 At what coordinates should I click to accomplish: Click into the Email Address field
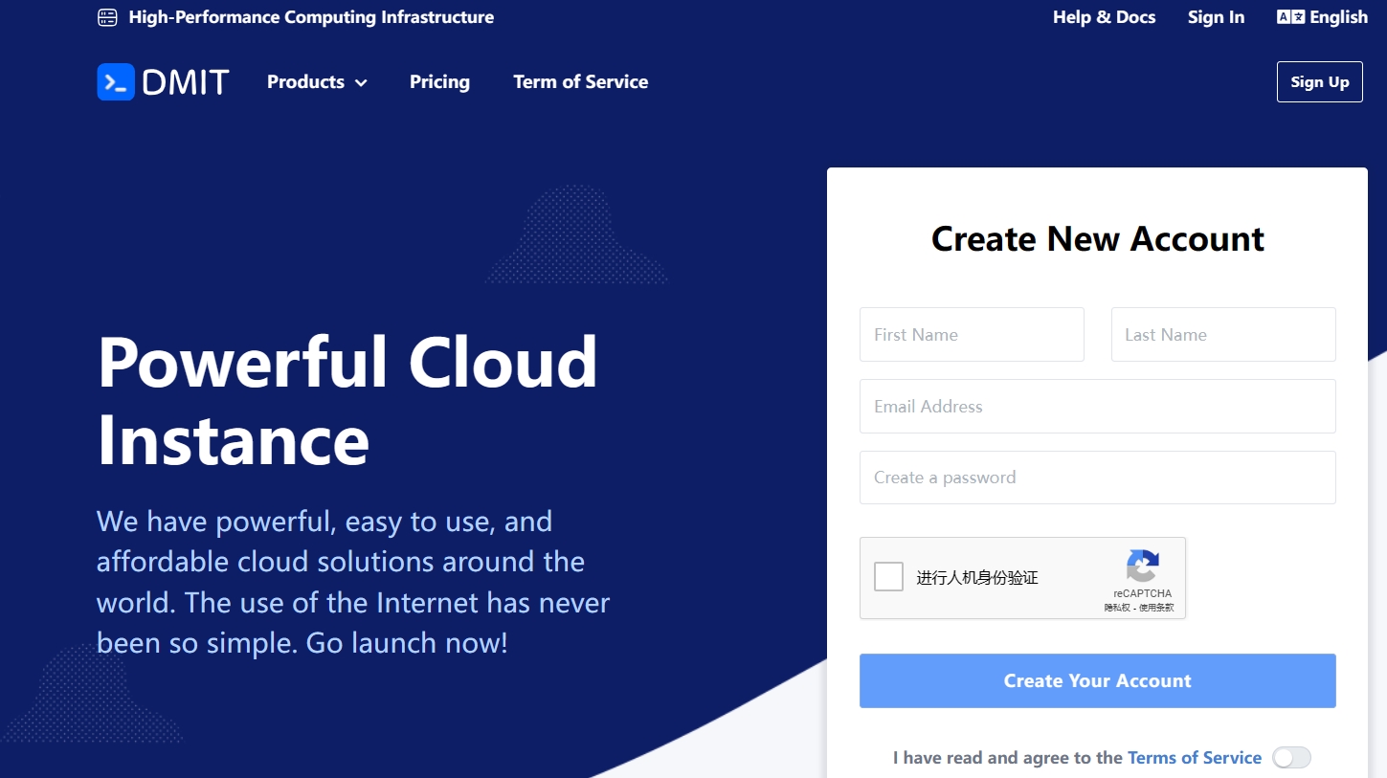coord(1097,407)
